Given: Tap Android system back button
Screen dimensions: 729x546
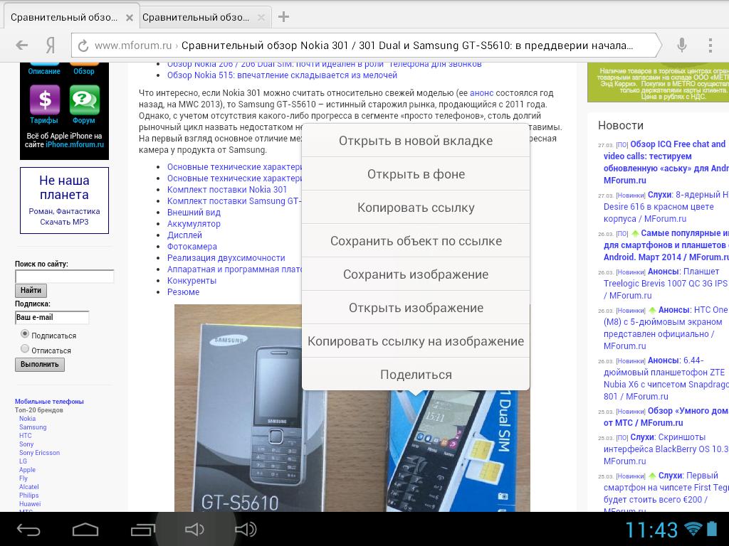Looking at the screenshot, I should pyautogui.click(x=28, y=529).
